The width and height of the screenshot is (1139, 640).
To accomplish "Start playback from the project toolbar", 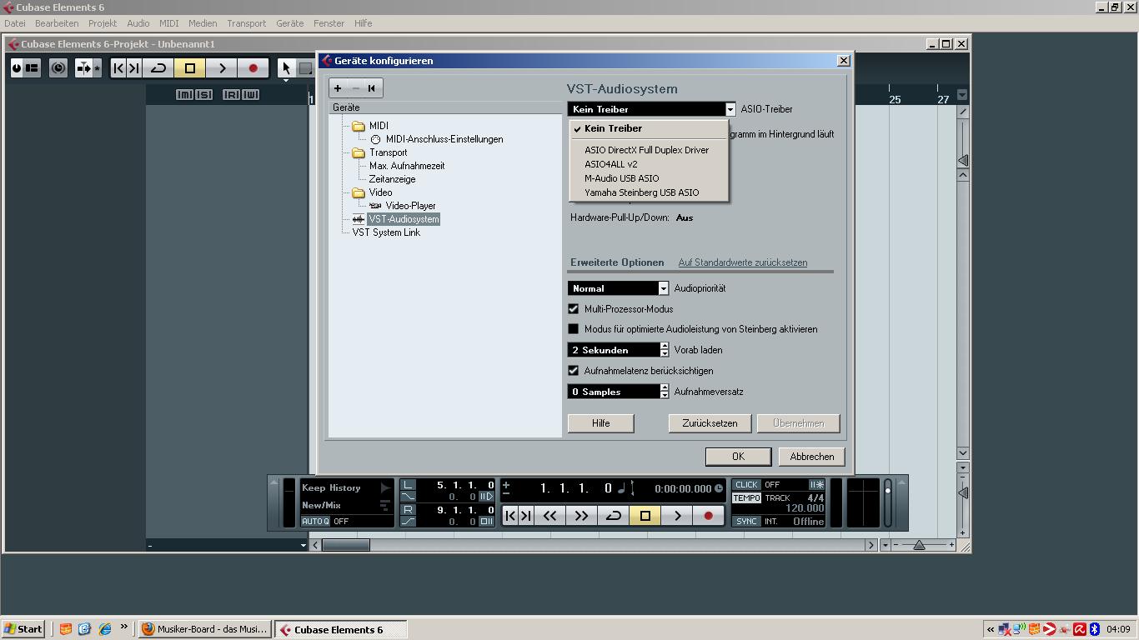I will tap(222, 68).
